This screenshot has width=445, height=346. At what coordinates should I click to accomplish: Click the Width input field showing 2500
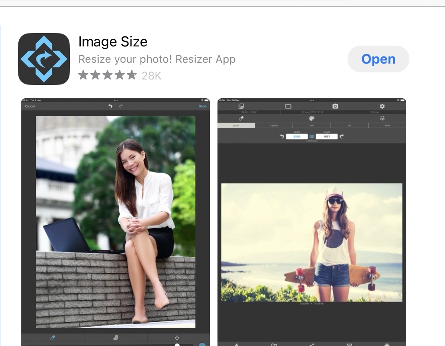coord(297,136)
